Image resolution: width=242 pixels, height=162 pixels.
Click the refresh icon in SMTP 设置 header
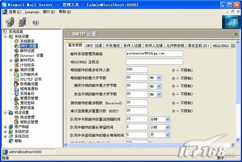(x=236, y=34)
